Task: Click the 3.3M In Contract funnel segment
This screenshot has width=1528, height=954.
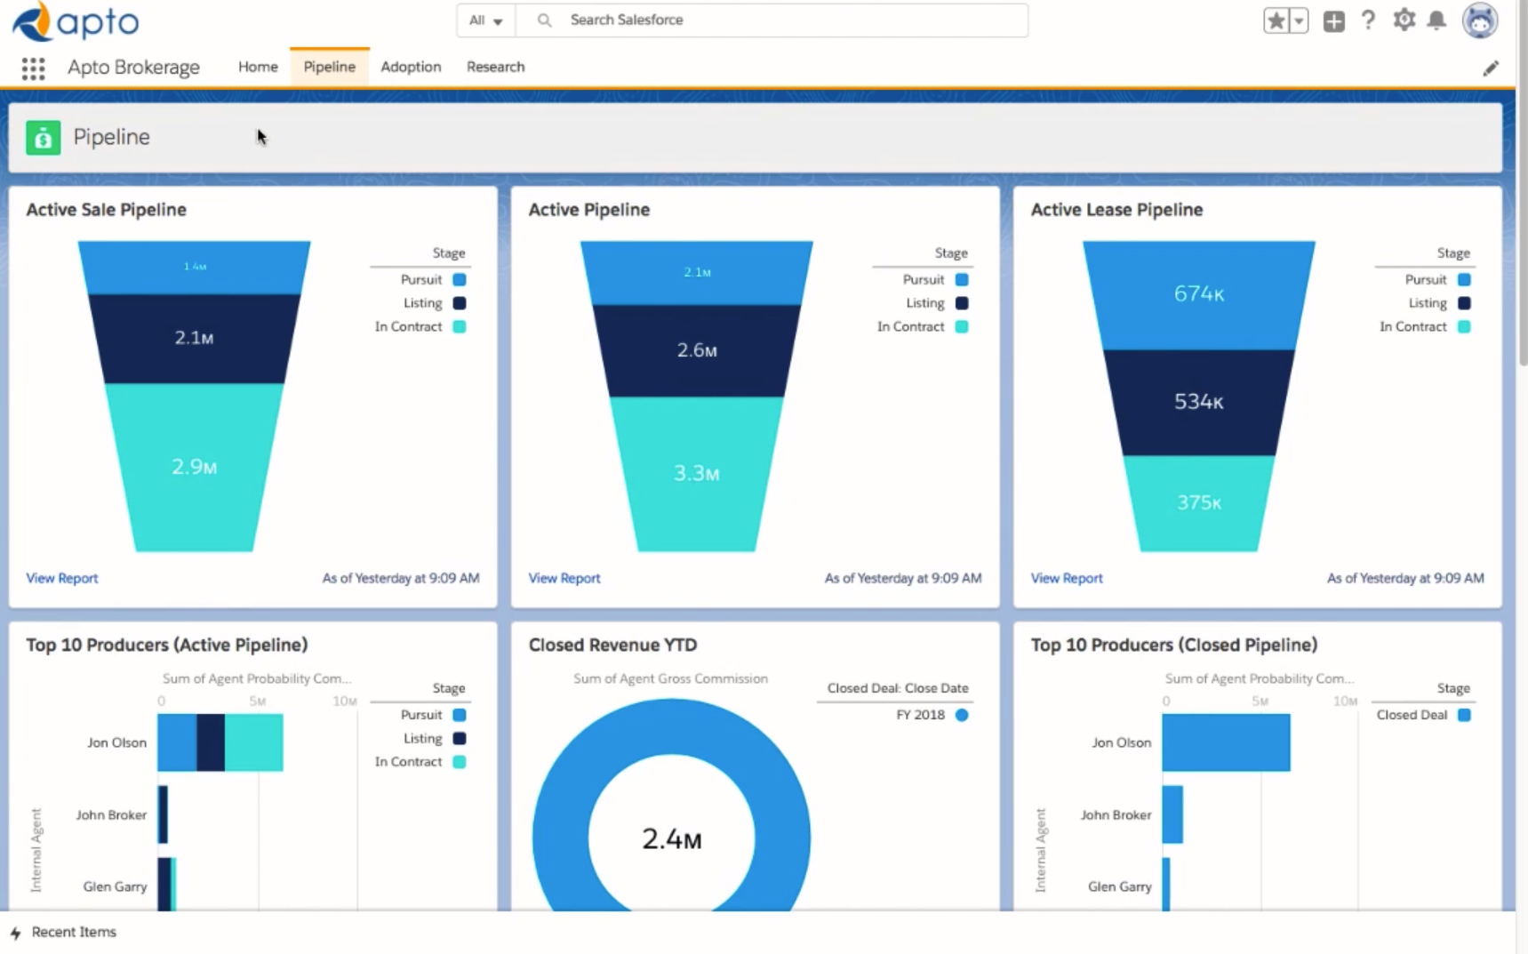Action: pyautogui.click(x=697, y=474)
